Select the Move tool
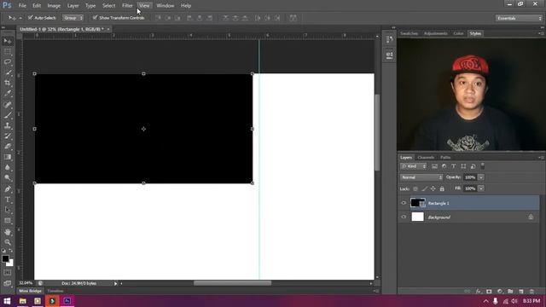 point(8,41)
